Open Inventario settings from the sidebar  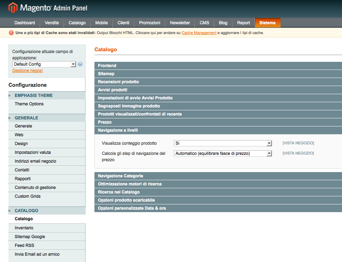pos(24,228)
